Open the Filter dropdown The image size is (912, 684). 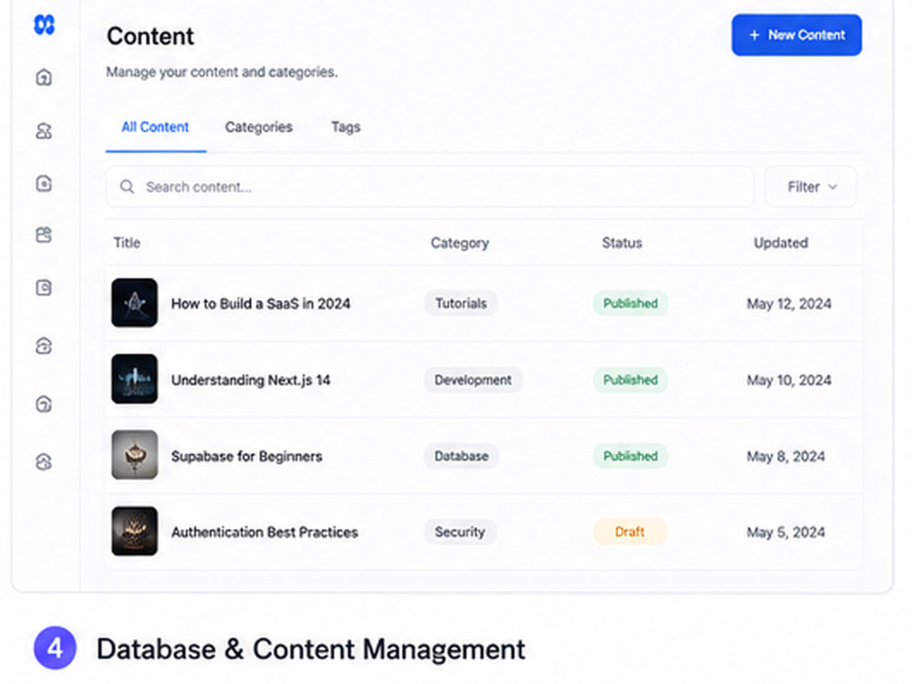[x=811, y=187]
